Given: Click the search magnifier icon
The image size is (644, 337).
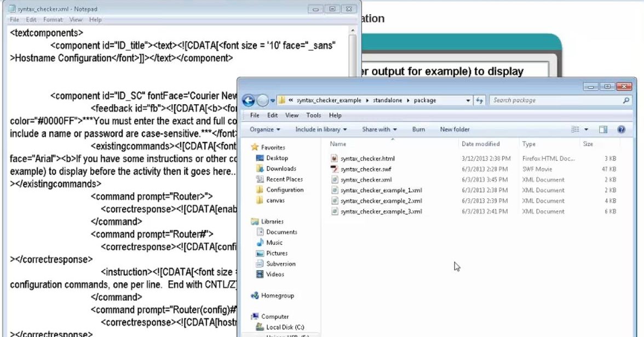Looking at the screenshot, I should (x=626, y=100).
